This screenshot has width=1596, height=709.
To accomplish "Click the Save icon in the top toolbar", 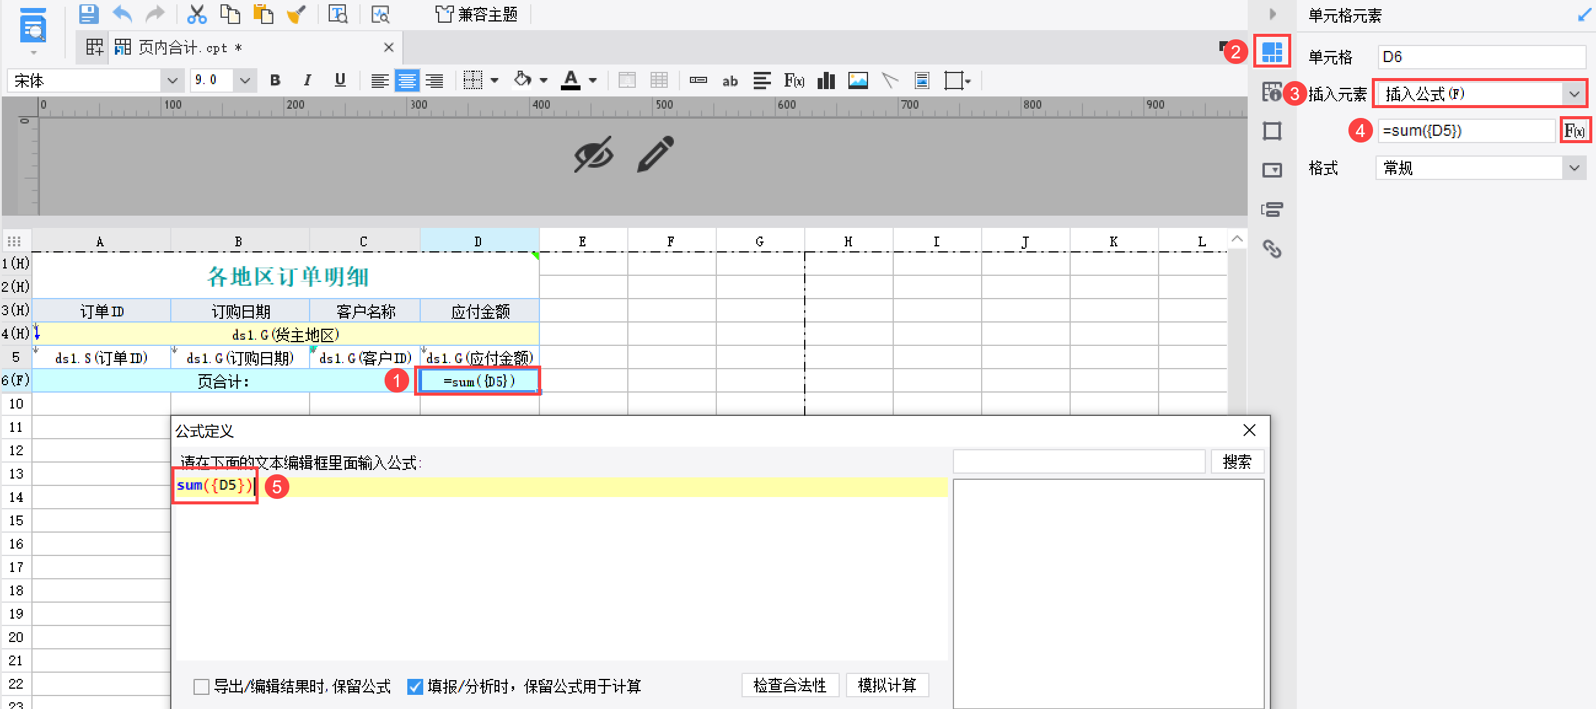I will click(x=88, y=14).
